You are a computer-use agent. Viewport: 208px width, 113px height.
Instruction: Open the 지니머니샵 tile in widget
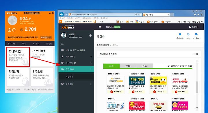18,57
